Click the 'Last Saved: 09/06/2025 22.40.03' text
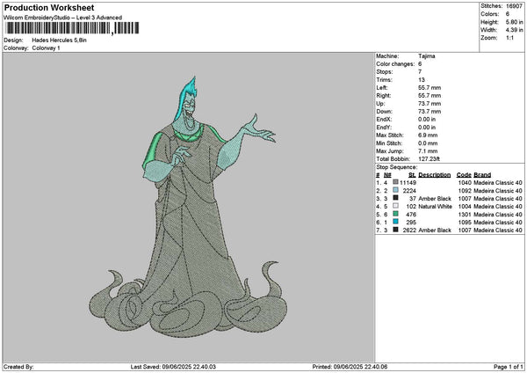 [x=173, y=367]
